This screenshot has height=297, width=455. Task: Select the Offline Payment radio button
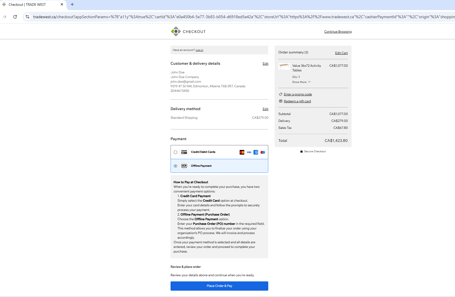[x=175, y=166]
